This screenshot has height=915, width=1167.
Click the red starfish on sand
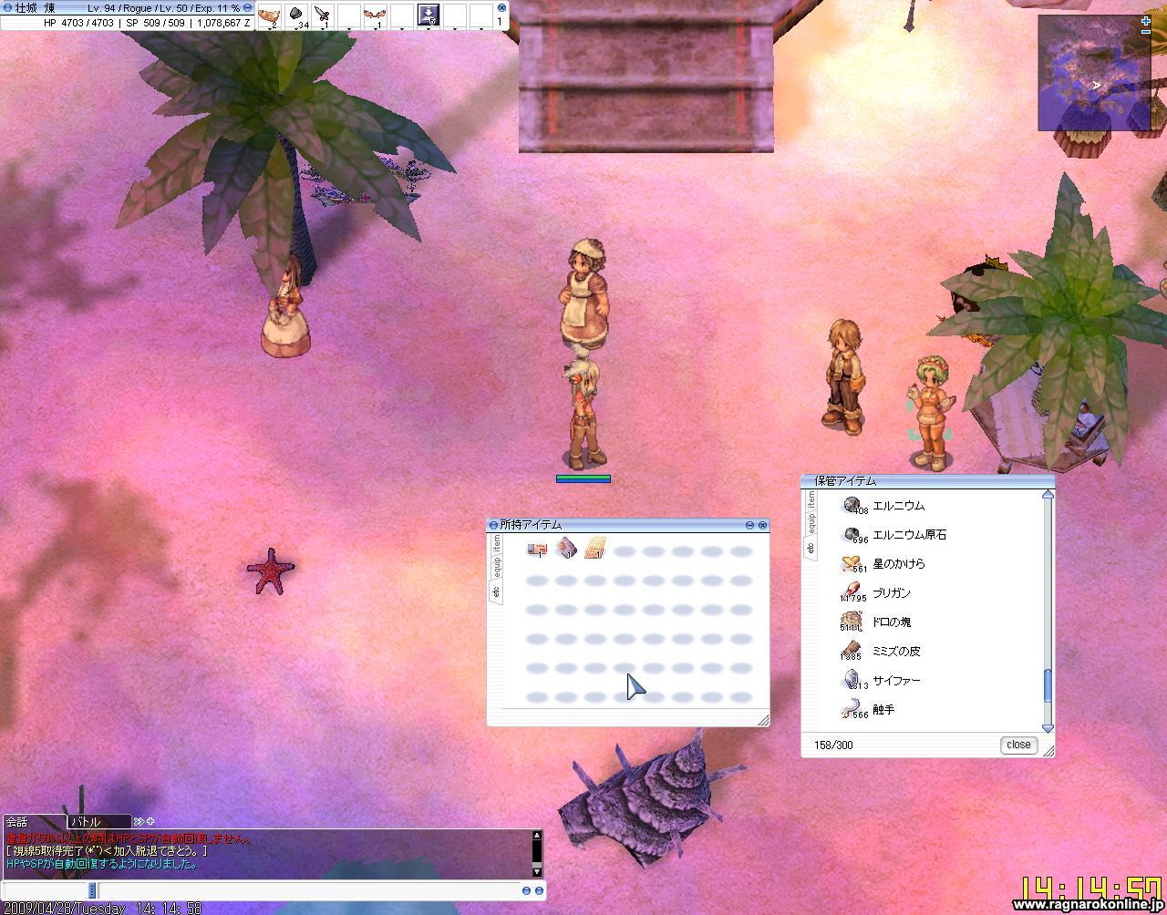click(270, 571)
